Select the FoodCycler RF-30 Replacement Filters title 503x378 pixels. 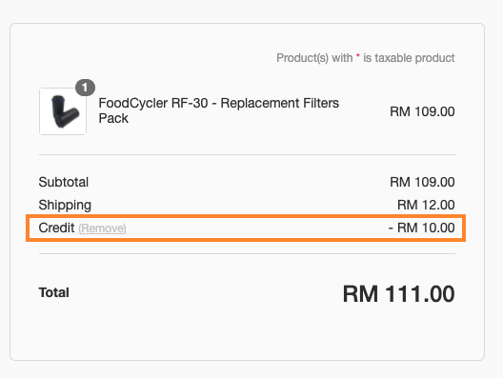click(218, 110)
